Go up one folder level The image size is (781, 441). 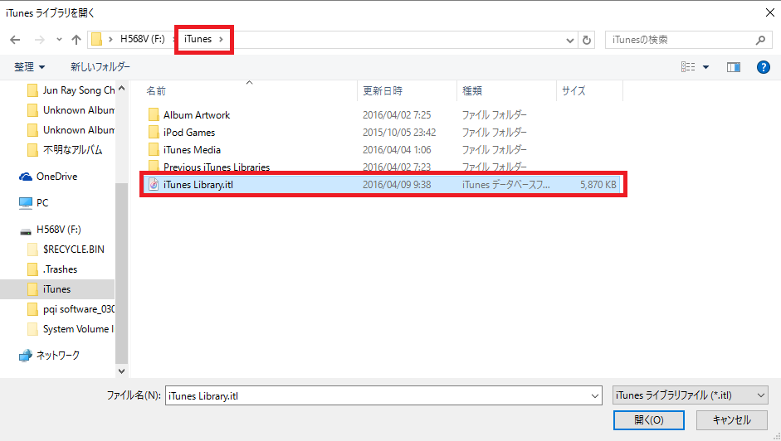pyautogui.click(x=76, y=40)
